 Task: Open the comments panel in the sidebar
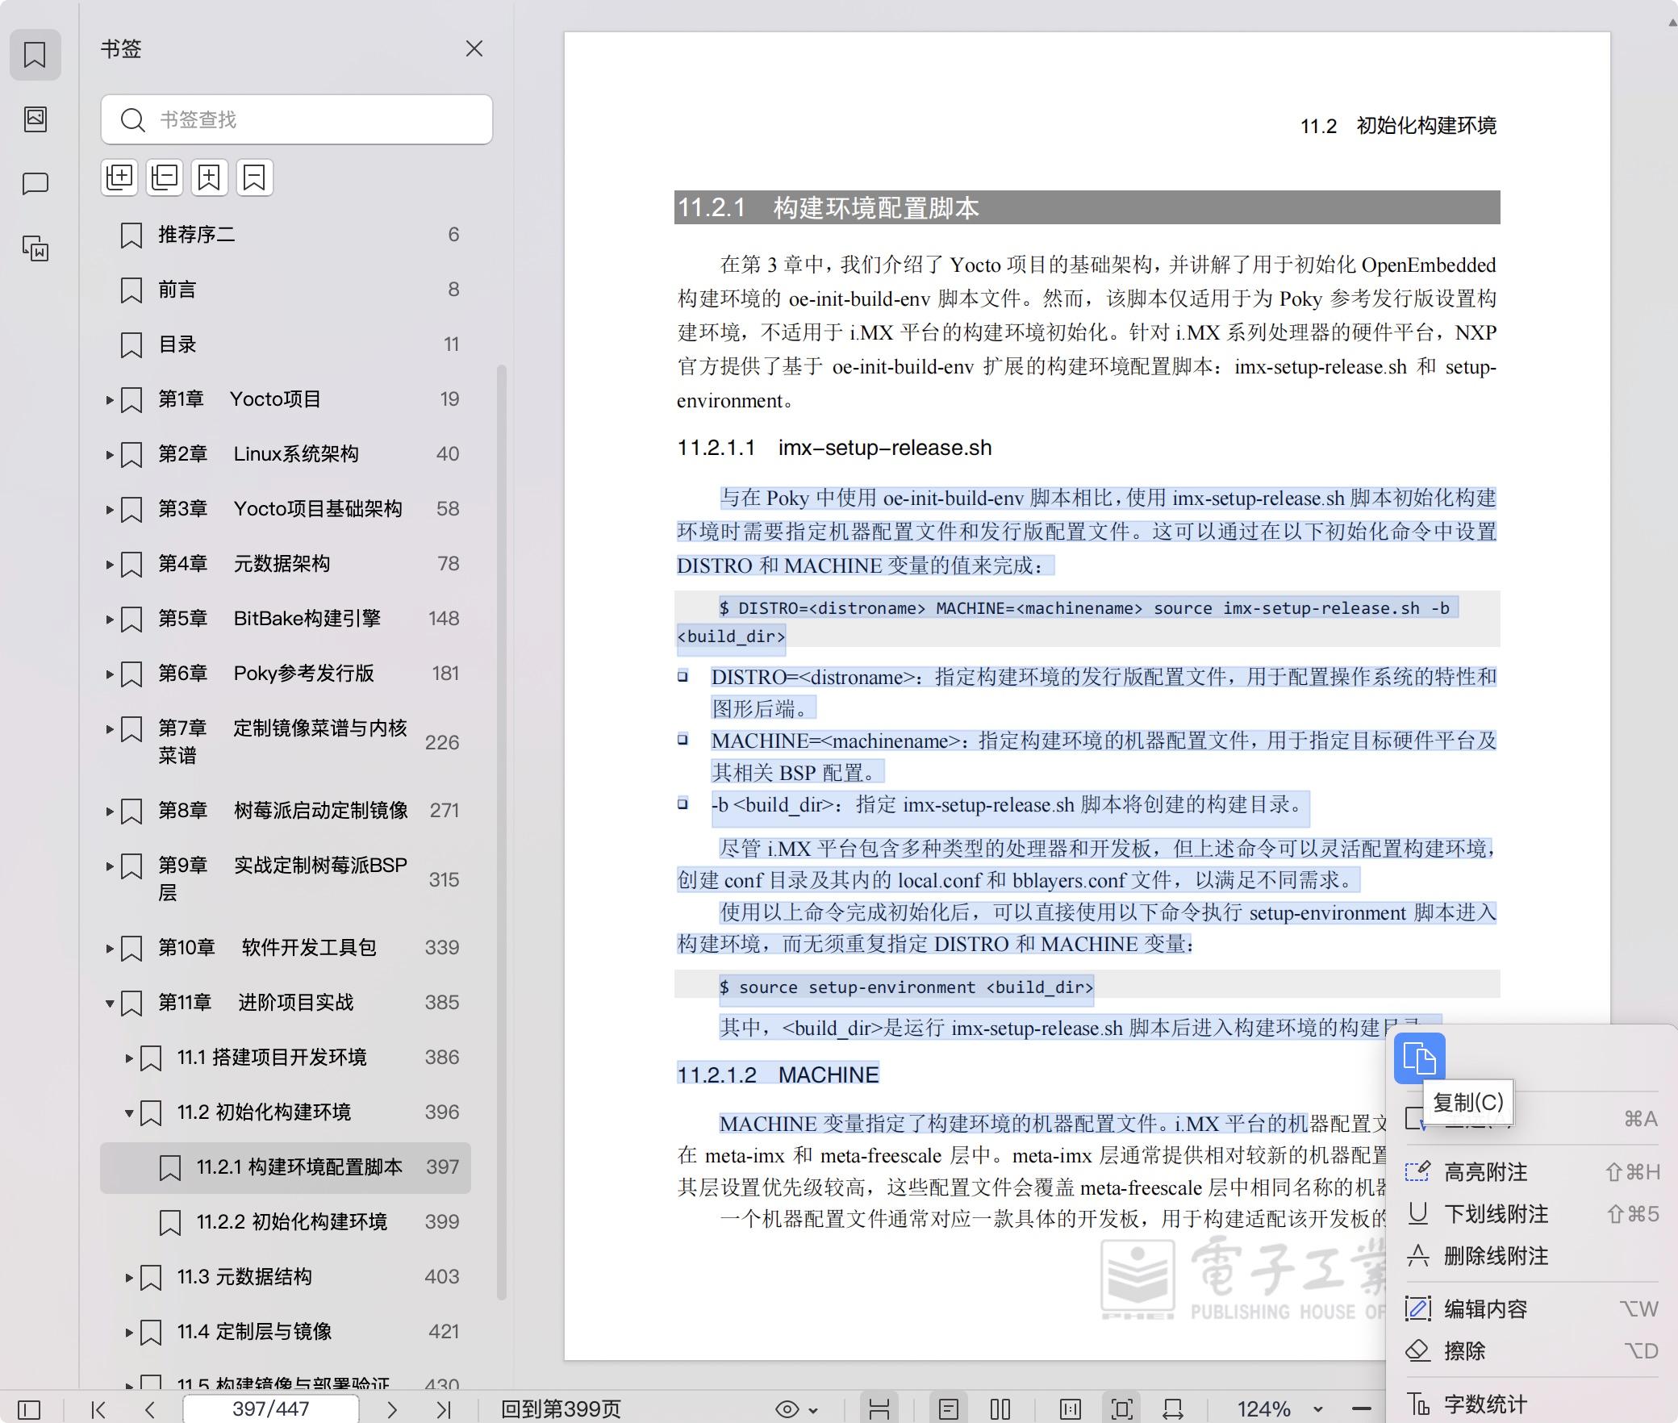pos(35,184)
